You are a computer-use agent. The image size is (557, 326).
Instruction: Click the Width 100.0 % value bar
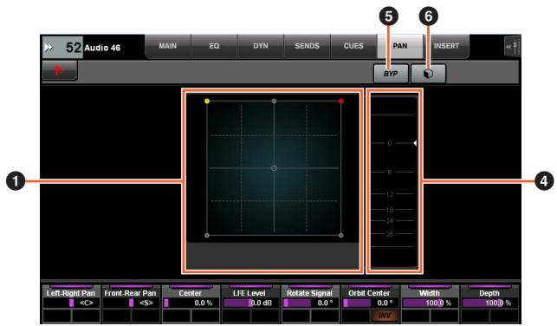430,303
